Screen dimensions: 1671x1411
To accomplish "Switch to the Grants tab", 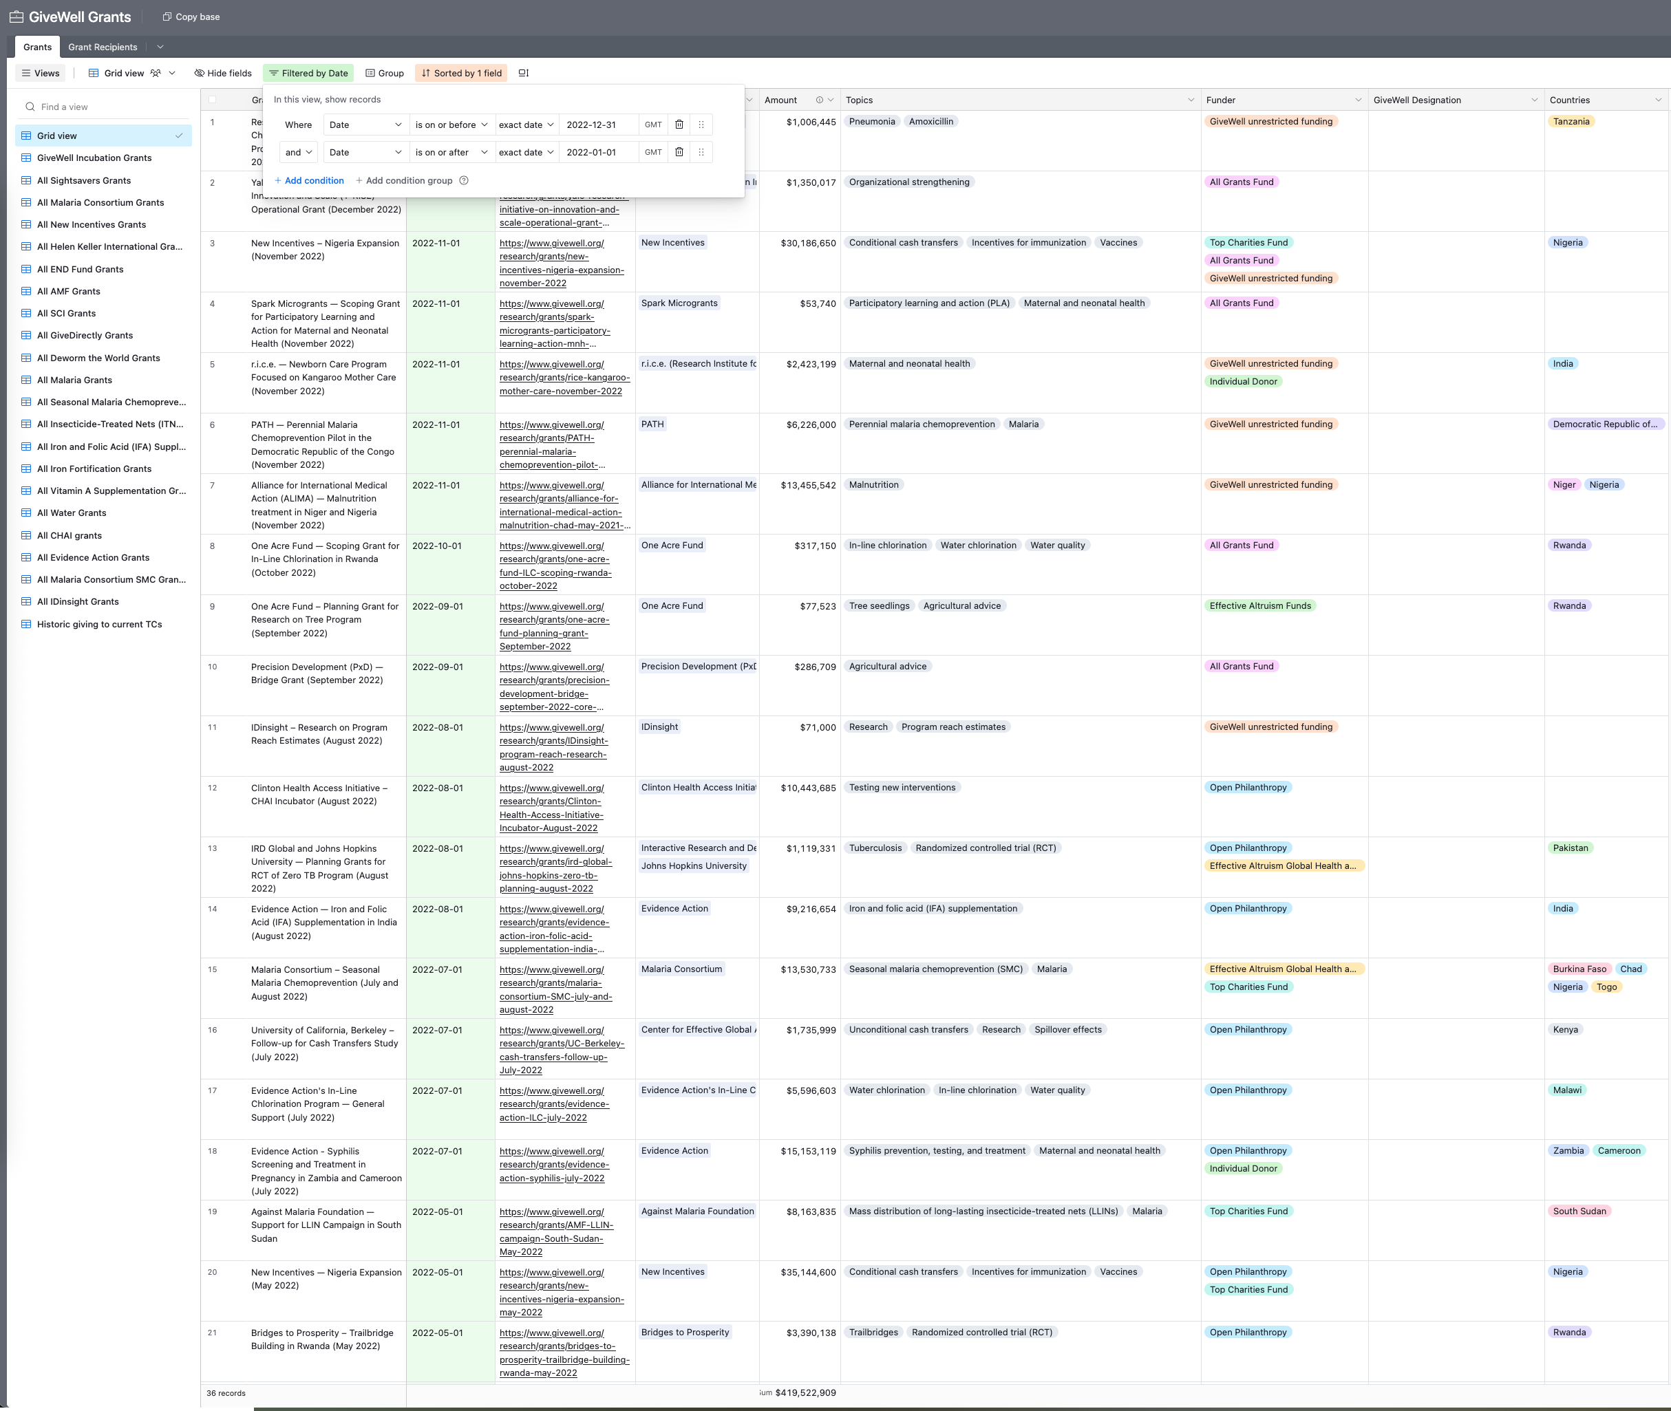I will [38, 47].
